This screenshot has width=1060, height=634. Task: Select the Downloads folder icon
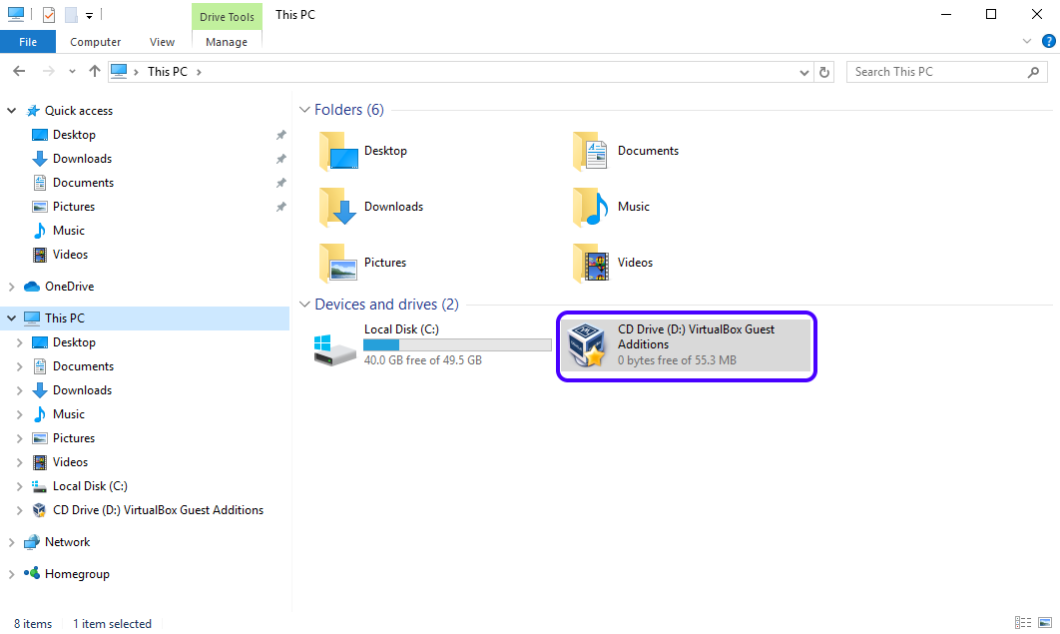pos(338,207)
